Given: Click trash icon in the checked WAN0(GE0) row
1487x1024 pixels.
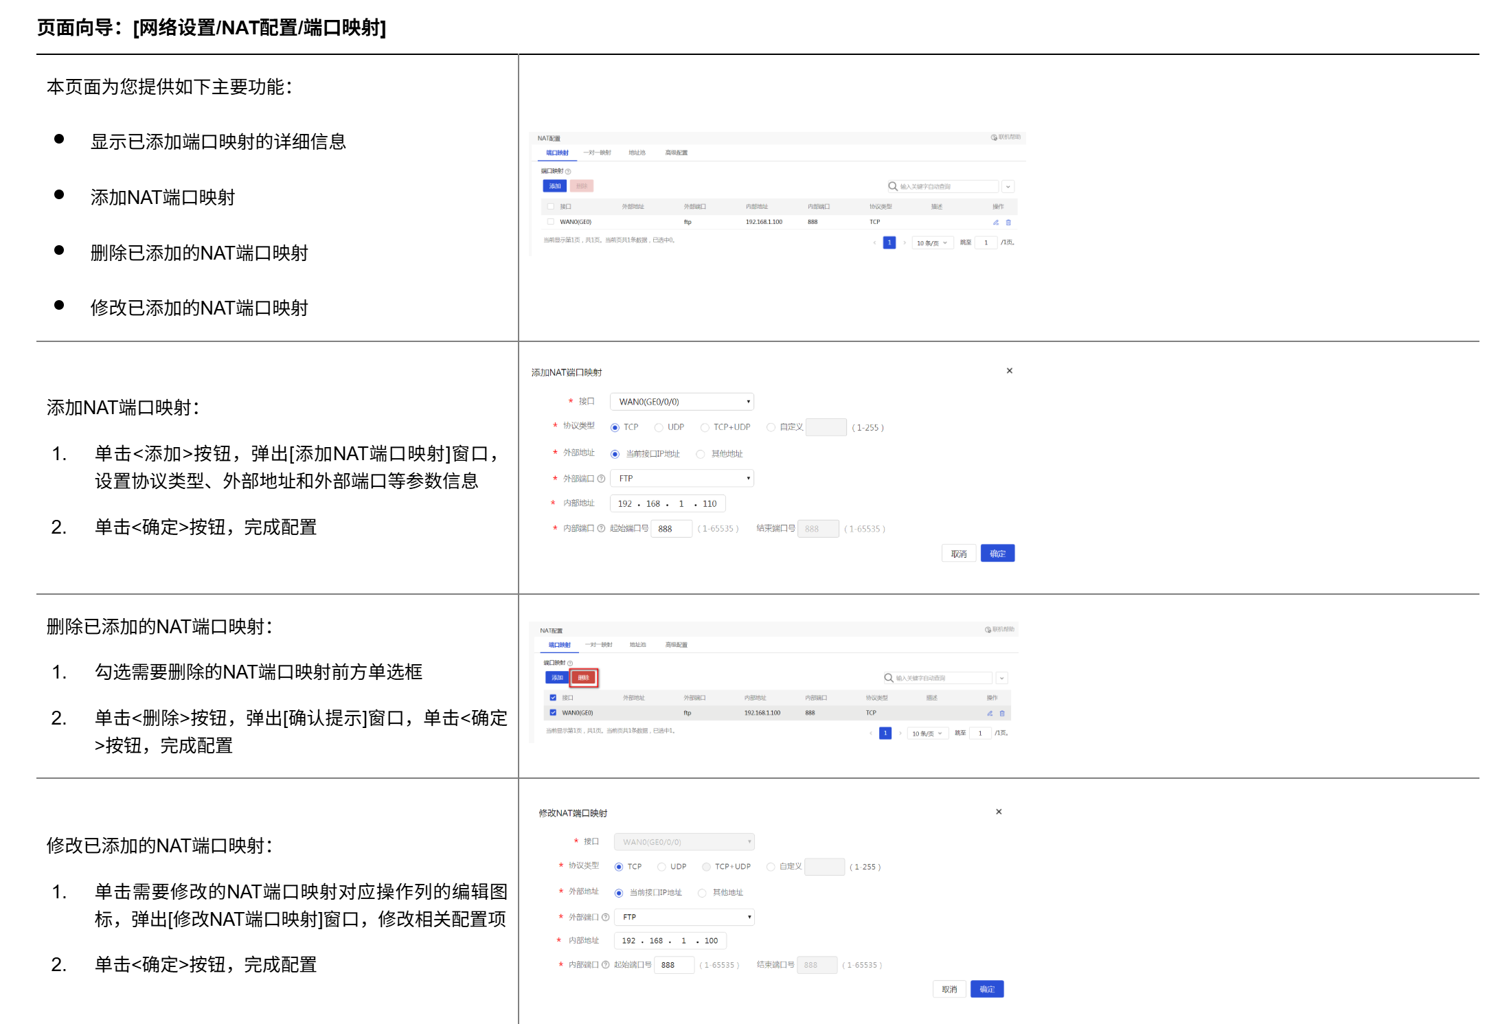Looking at the screenshot, I should (1001, 714).
